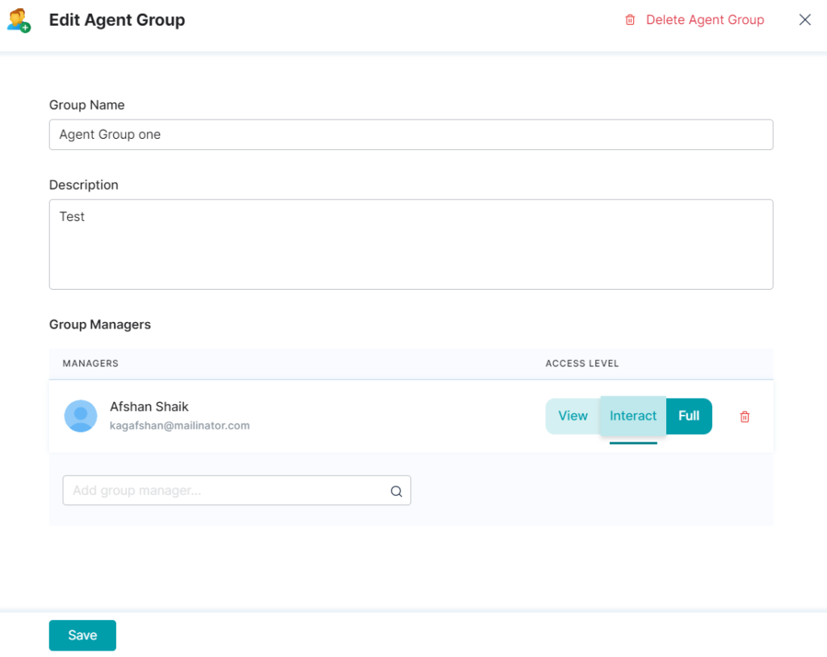
Task: Click the Group Managers section label
Action: click(x=100, y=324)
